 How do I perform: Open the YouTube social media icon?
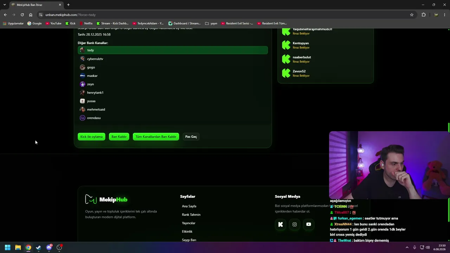coord(309,225)
